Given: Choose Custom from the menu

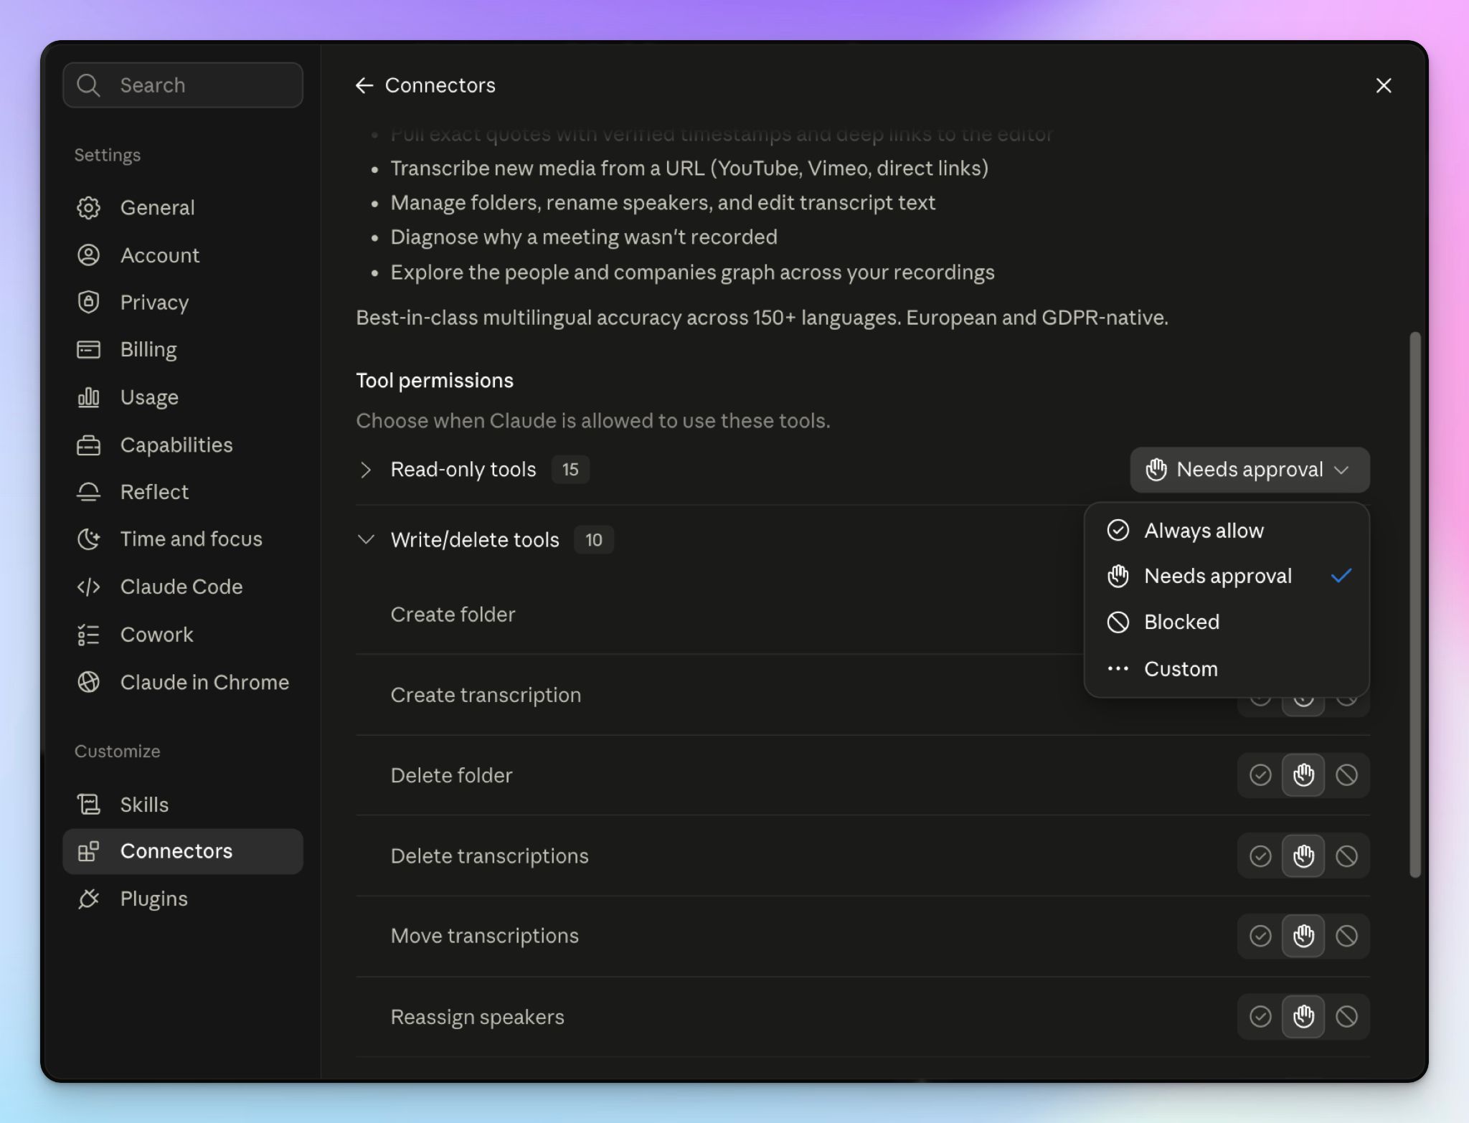Looking at the screenshot, I should tap(1227, 669).
